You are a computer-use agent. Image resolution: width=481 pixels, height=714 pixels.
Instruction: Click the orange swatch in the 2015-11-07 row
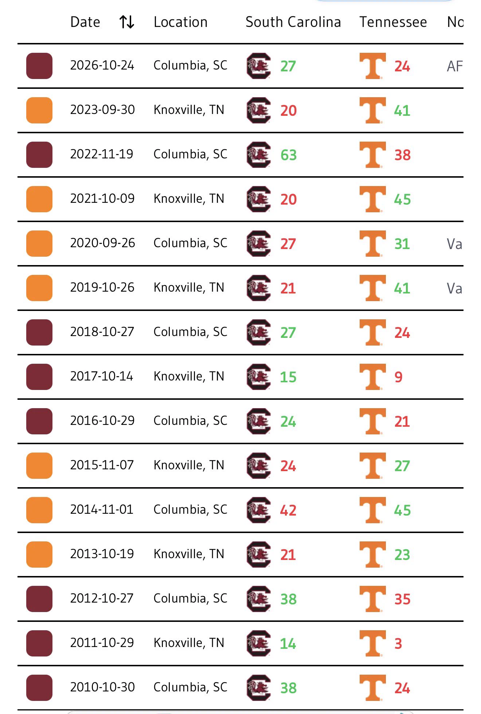click(39, 466)
